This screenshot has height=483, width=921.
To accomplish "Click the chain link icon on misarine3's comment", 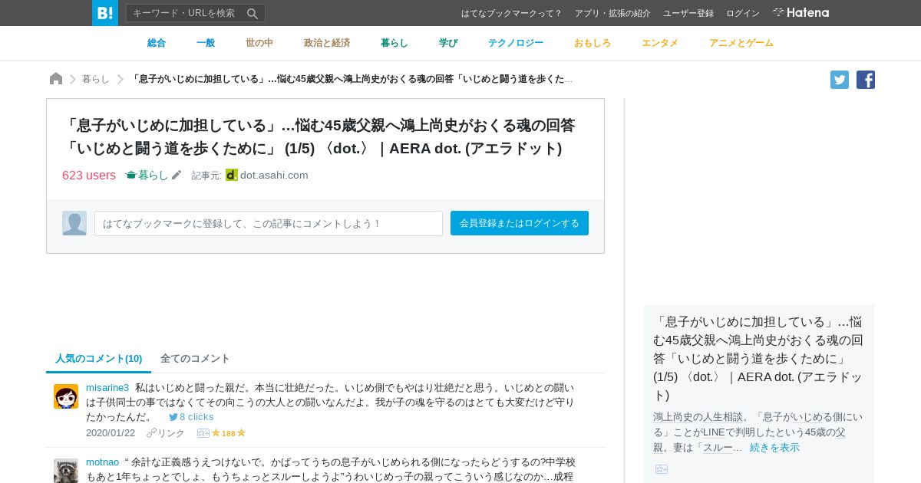I will (151, 433).
